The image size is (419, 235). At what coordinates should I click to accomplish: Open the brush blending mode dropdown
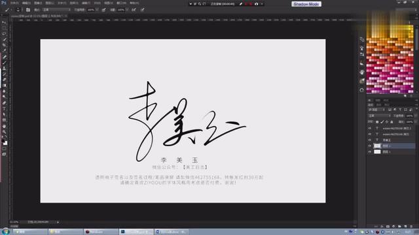(x=56, y=10)
